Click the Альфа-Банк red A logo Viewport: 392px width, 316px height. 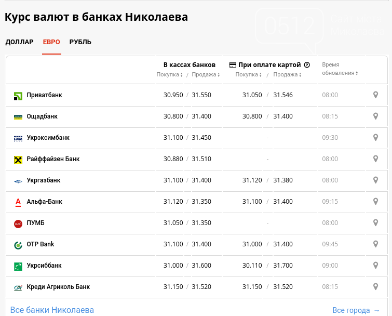click(18, 202)
